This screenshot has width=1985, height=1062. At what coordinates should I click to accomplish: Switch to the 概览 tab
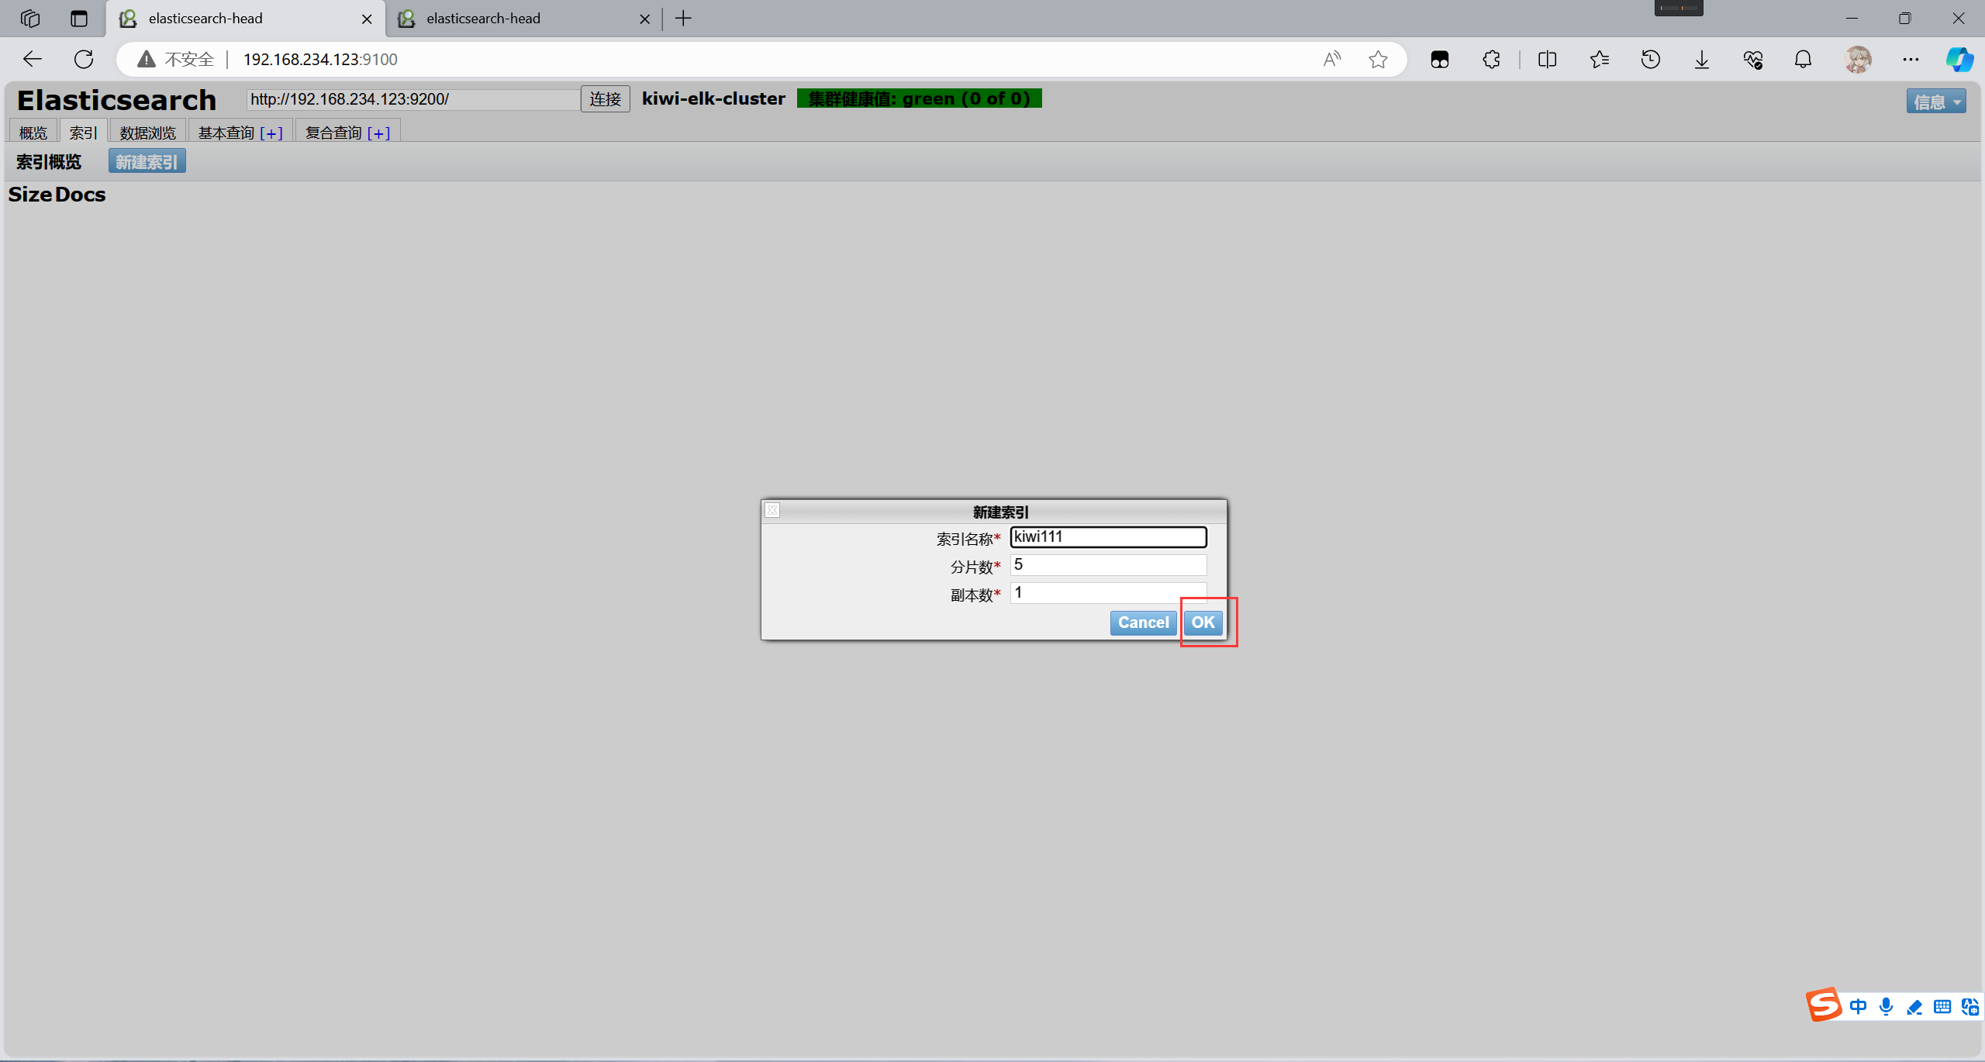point(33,133)
